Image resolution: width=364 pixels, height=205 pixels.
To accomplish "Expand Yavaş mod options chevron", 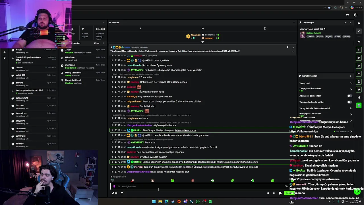I will (351, 83).
